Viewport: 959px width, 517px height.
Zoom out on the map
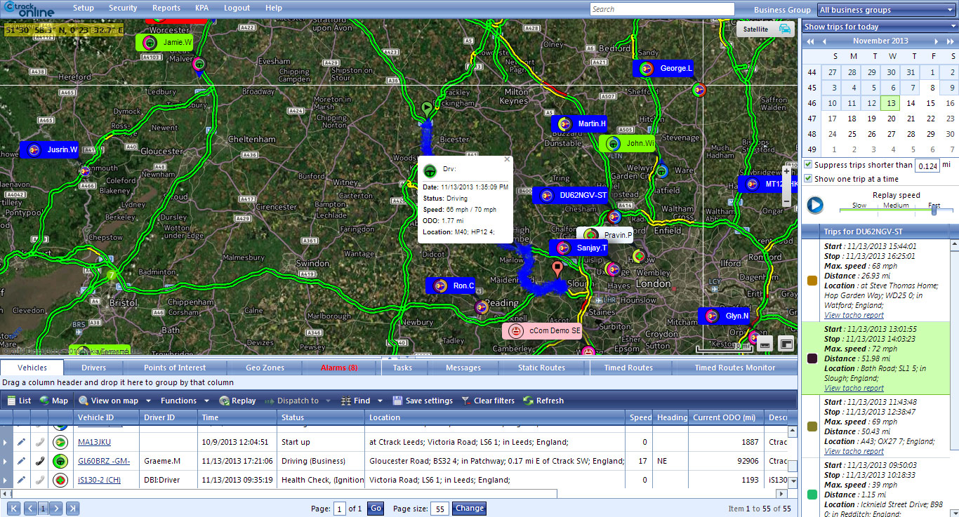pyautogui.click(x=786, y=201)
